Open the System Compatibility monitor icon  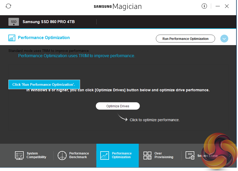click(x=19, y=156)
